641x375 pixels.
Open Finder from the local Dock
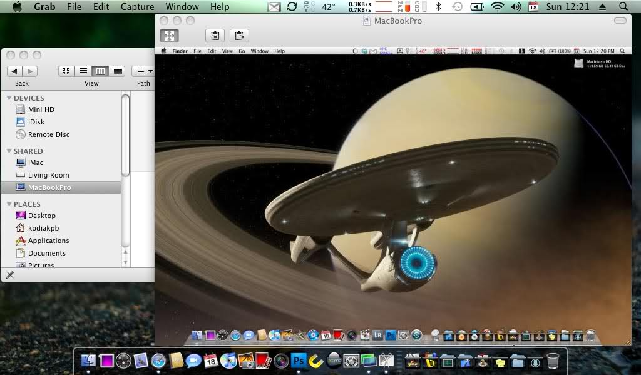pos(88,361)
